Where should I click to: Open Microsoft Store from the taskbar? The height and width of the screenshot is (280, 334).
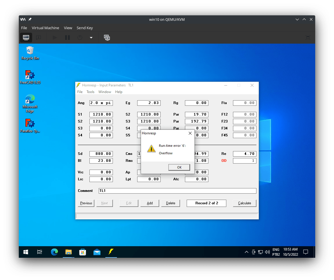pos(83,252)
